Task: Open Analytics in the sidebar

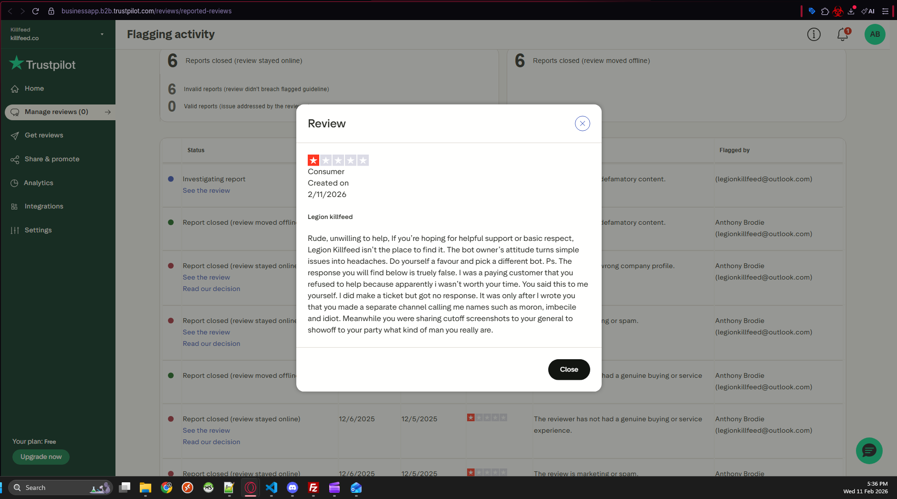Action: [x=39, y=183]
